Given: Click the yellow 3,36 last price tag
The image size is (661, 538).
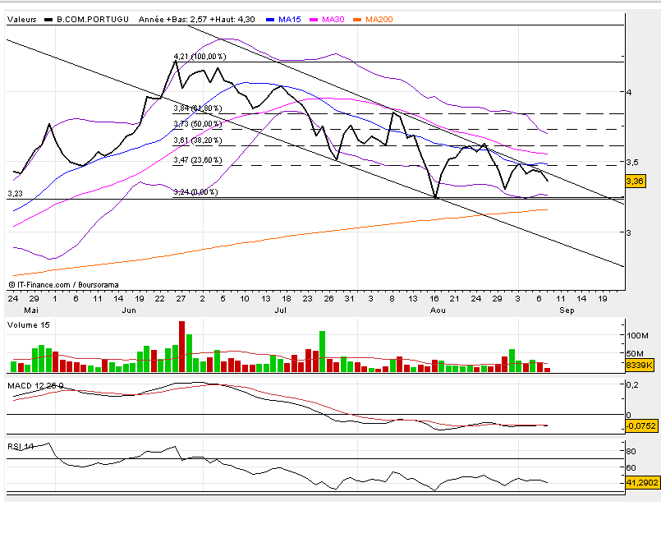Looking at the screenshot, I should pos(635,182).
